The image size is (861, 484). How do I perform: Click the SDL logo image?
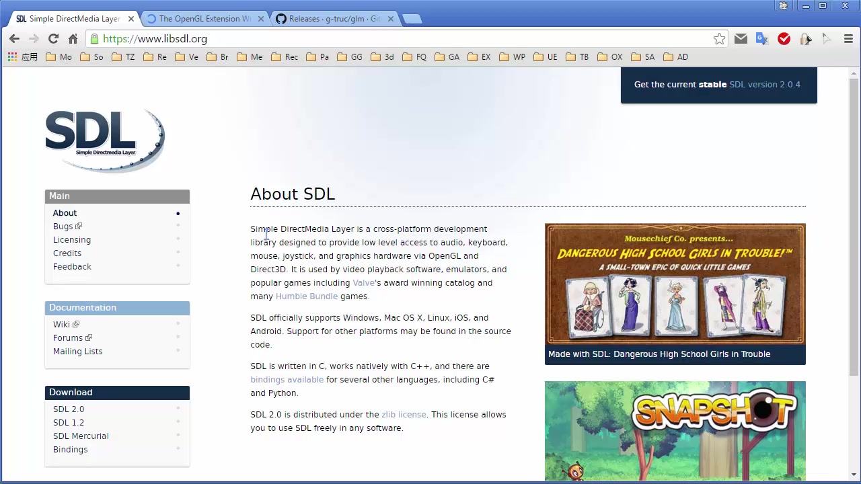[105, 140]
